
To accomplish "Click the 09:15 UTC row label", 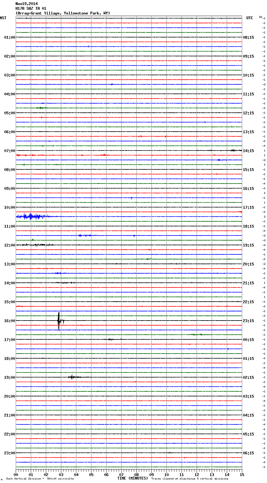I will point(248,56).
